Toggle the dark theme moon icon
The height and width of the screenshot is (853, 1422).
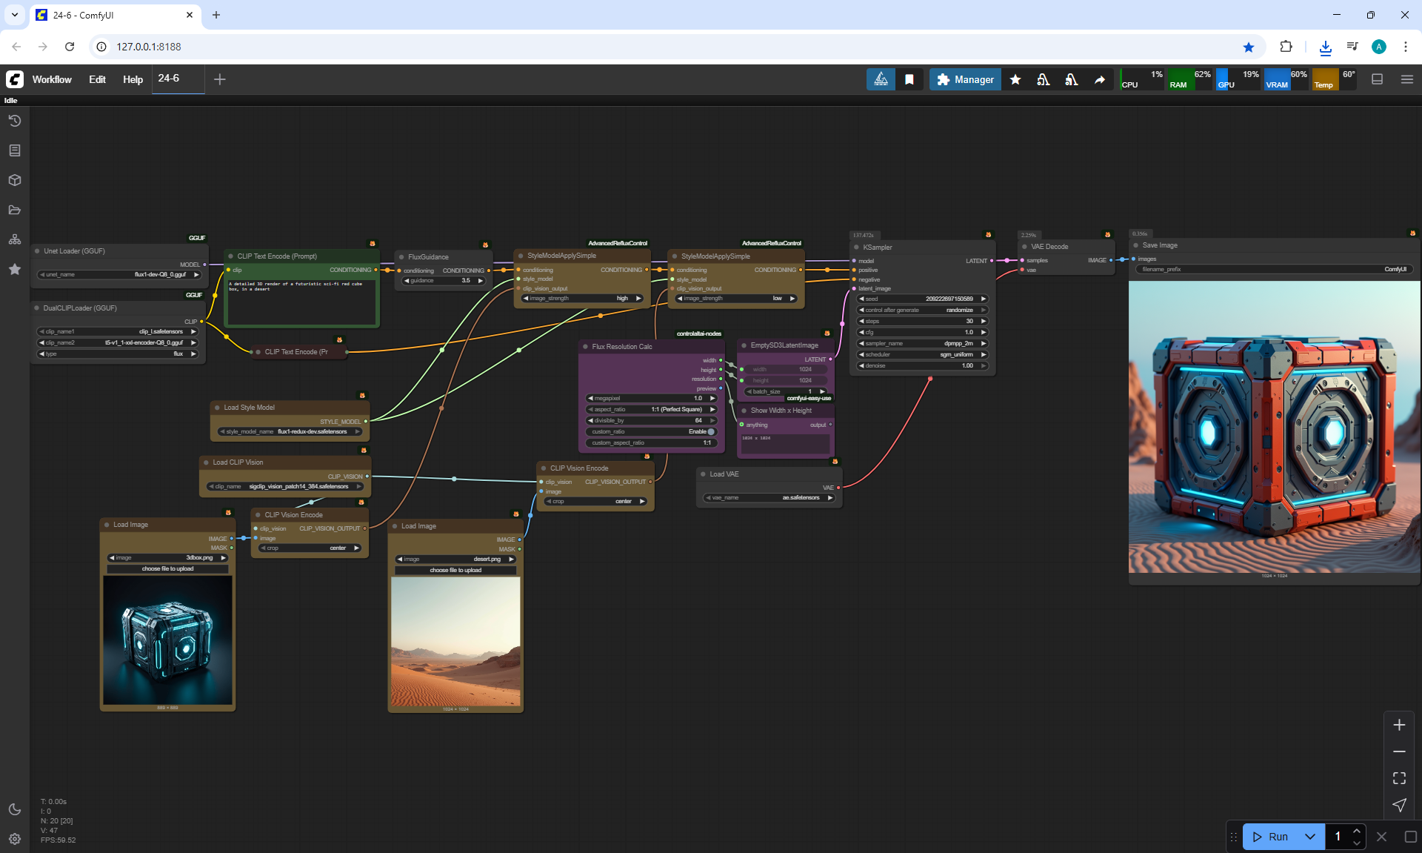tap(15, 809)
